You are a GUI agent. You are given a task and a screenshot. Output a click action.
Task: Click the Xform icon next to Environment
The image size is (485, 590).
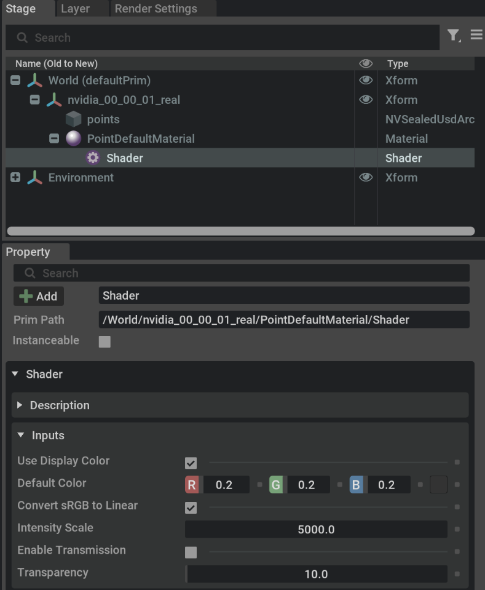pyautogui.click(x=37, y=177)
